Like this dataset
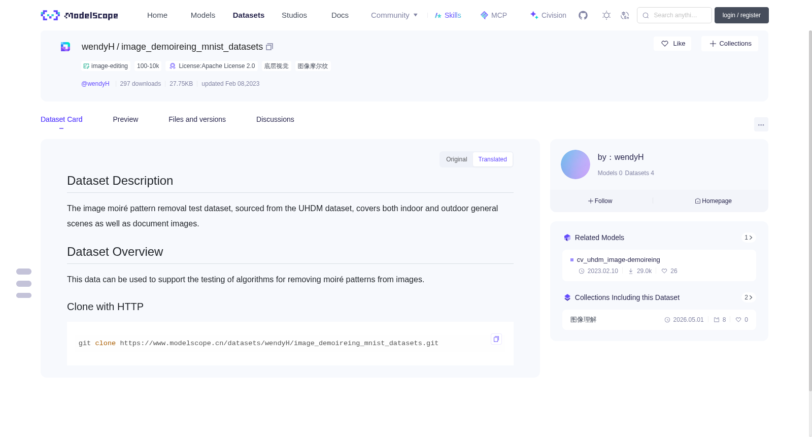The height and width of the screenshot is (437, 812). tap(672, 44)
